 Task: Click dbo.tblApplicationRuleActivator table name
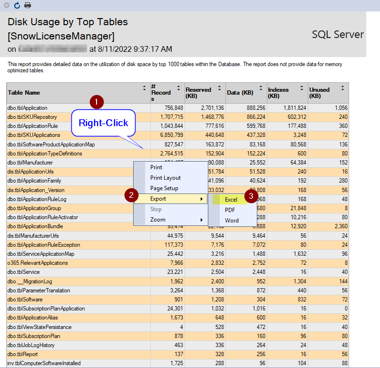point(43,217)
